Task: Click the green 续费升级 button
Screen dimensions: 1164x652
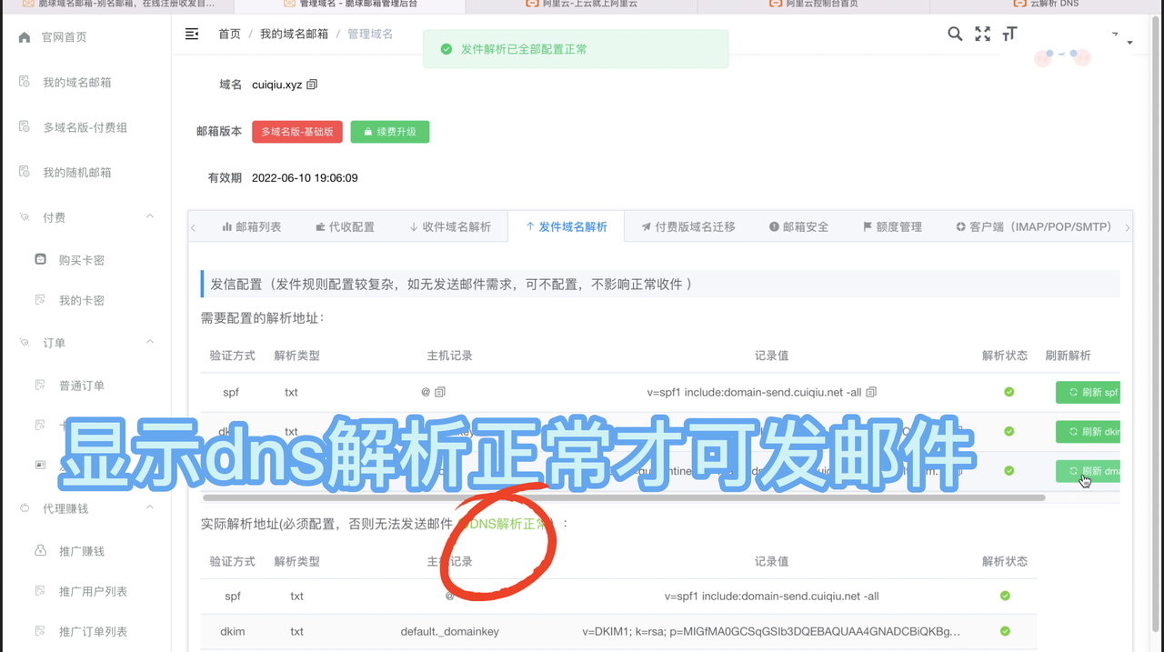Action: (390, 132)
